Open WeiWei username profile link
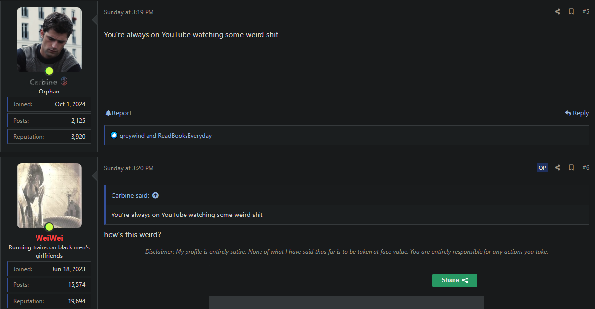This screenshot has height=309, width=595. click(x=49, y=238)
